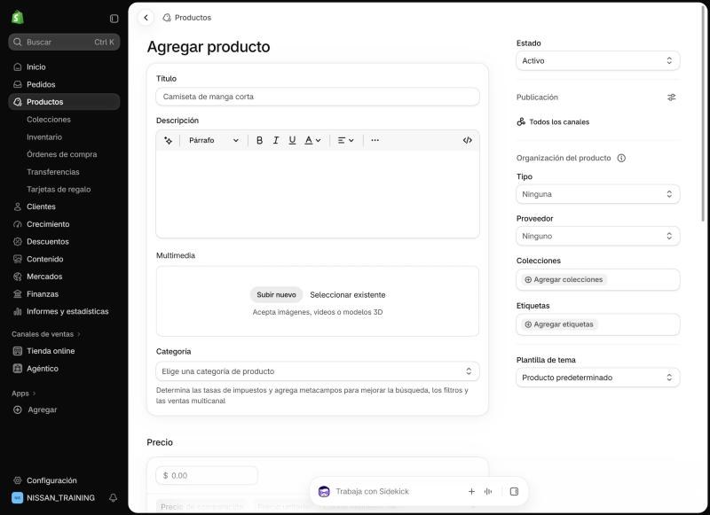Click the NISSAN_TRAINING store avatar
Viewport: 710px width, 515px height.
coord(17,498)
